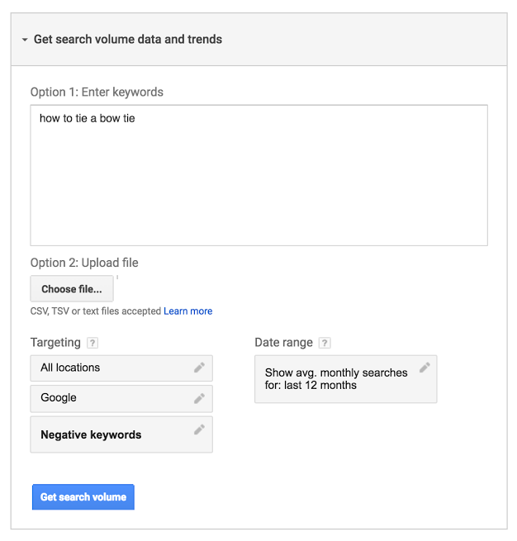Click the Targeting section label
517x541 pixels.
point(55,343)
